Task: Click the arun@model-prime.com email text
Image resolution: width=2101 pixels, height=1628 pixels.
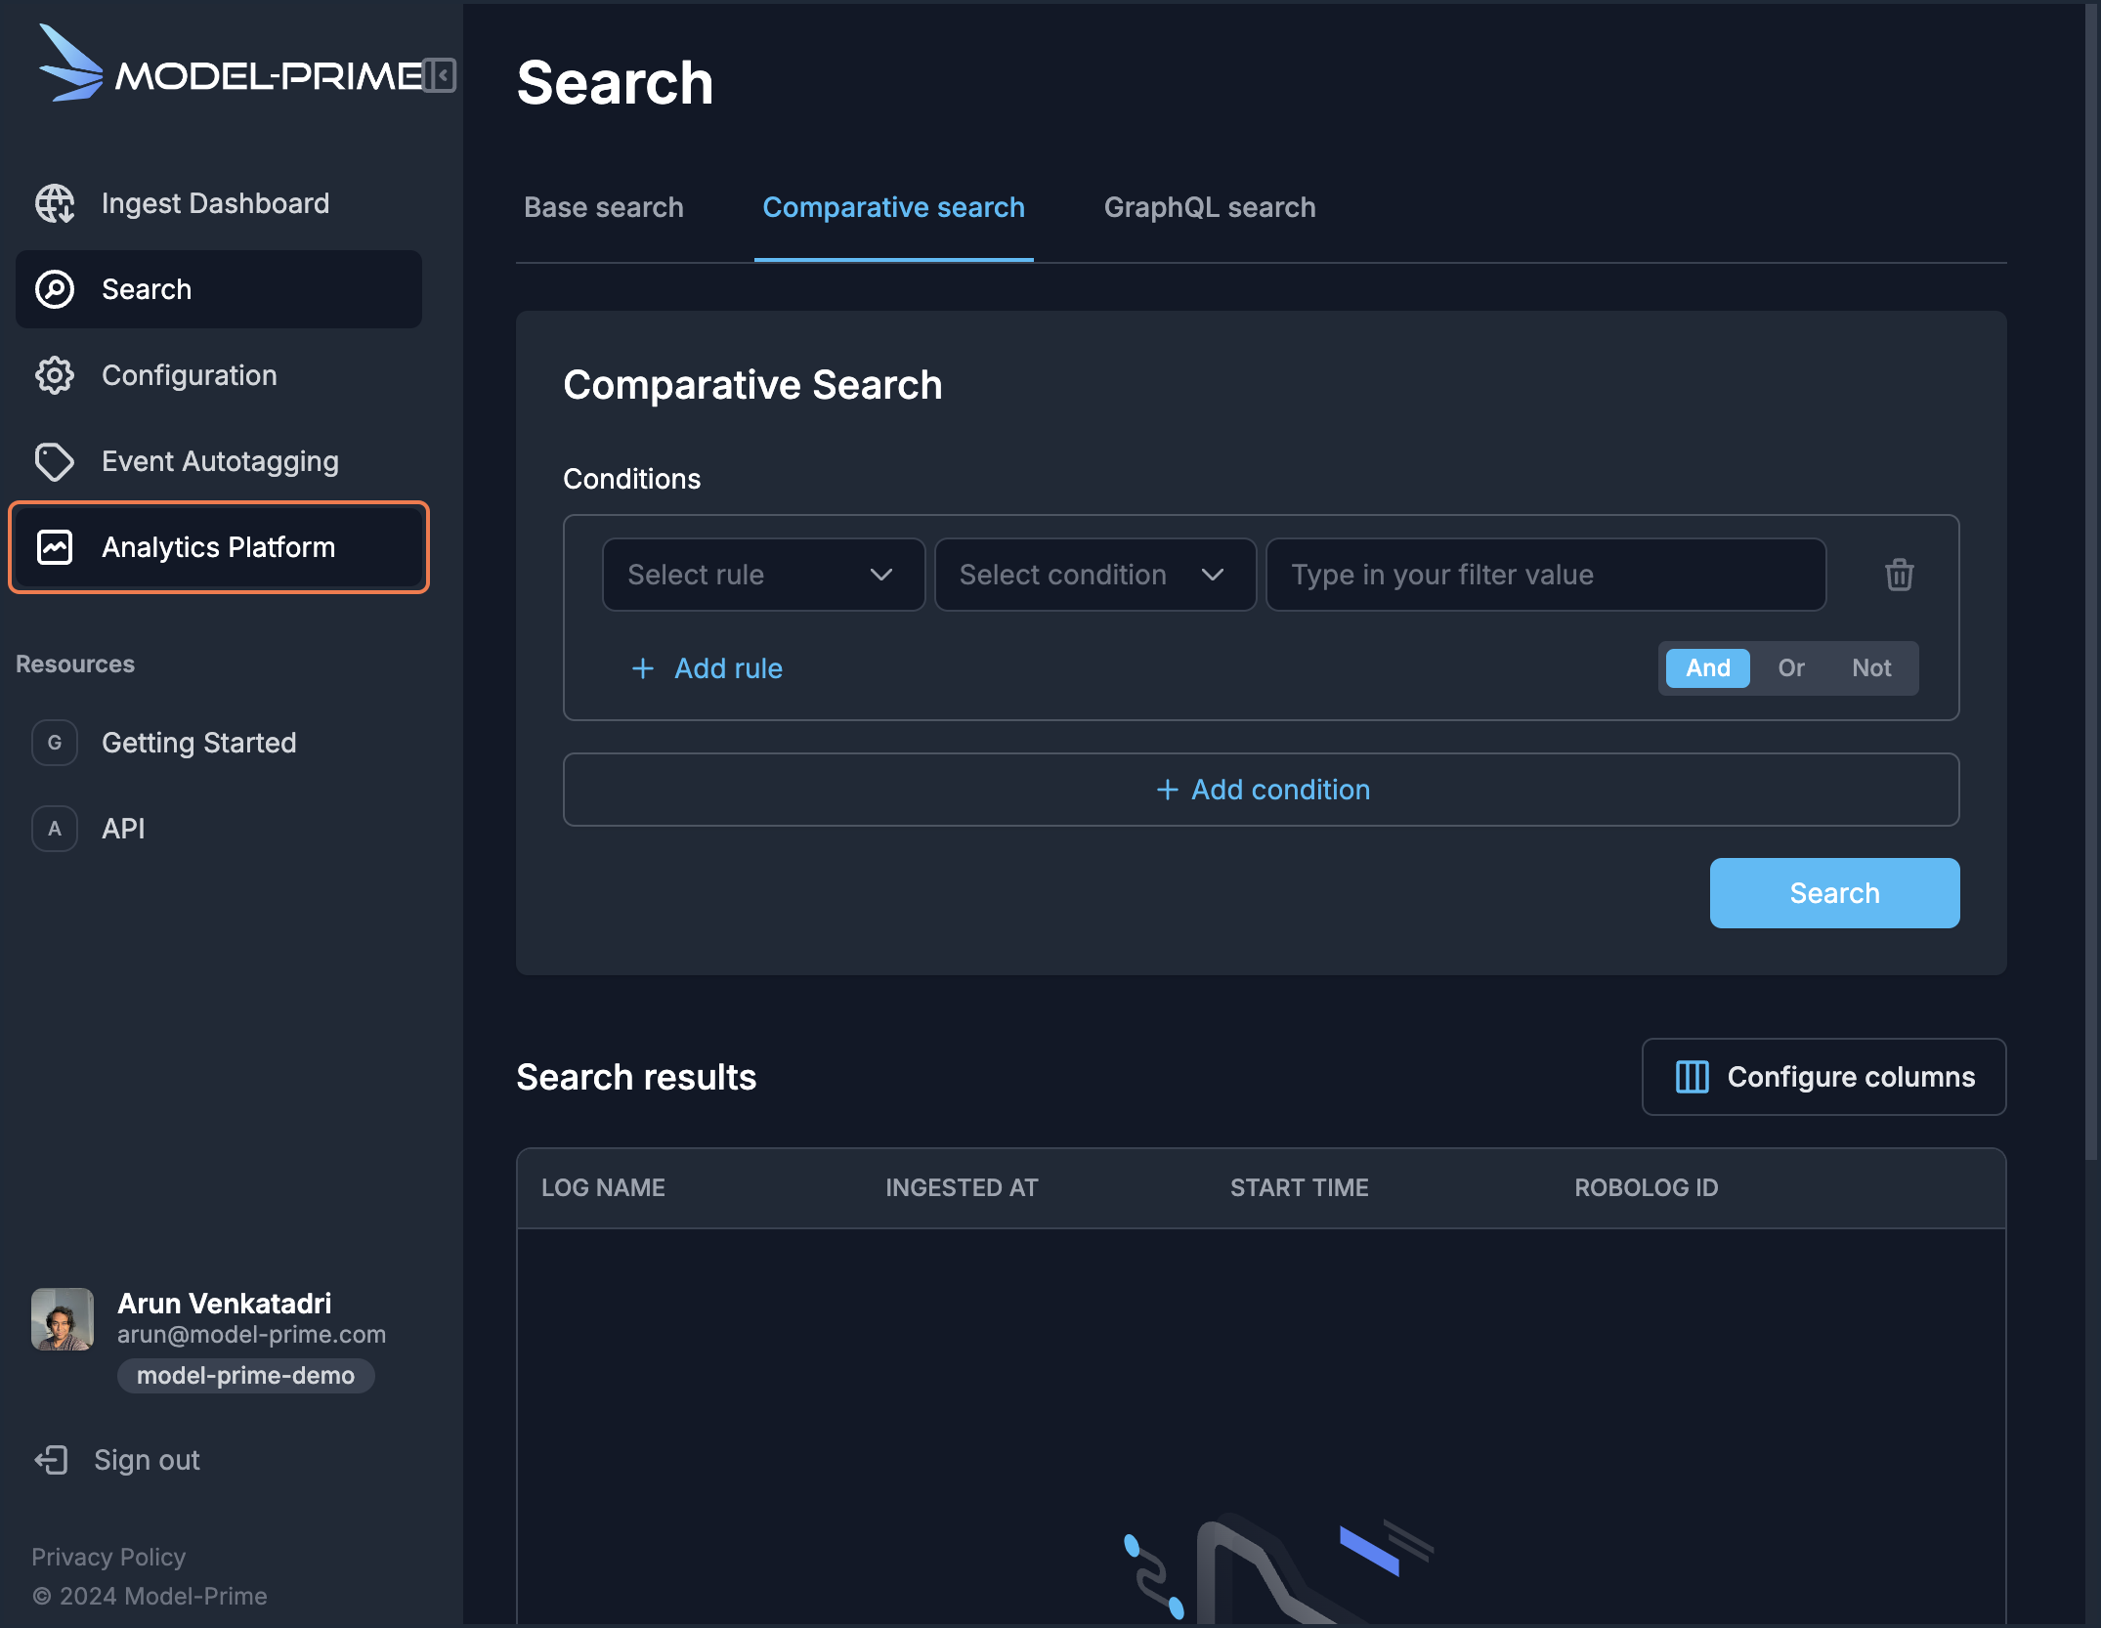Action: 251,1335
